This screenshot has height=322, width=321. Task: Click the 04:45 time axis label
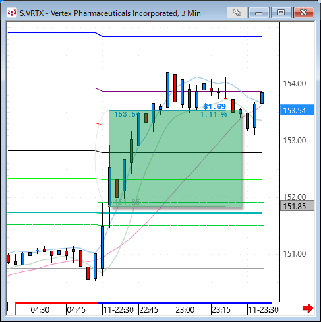pos(76,310)
